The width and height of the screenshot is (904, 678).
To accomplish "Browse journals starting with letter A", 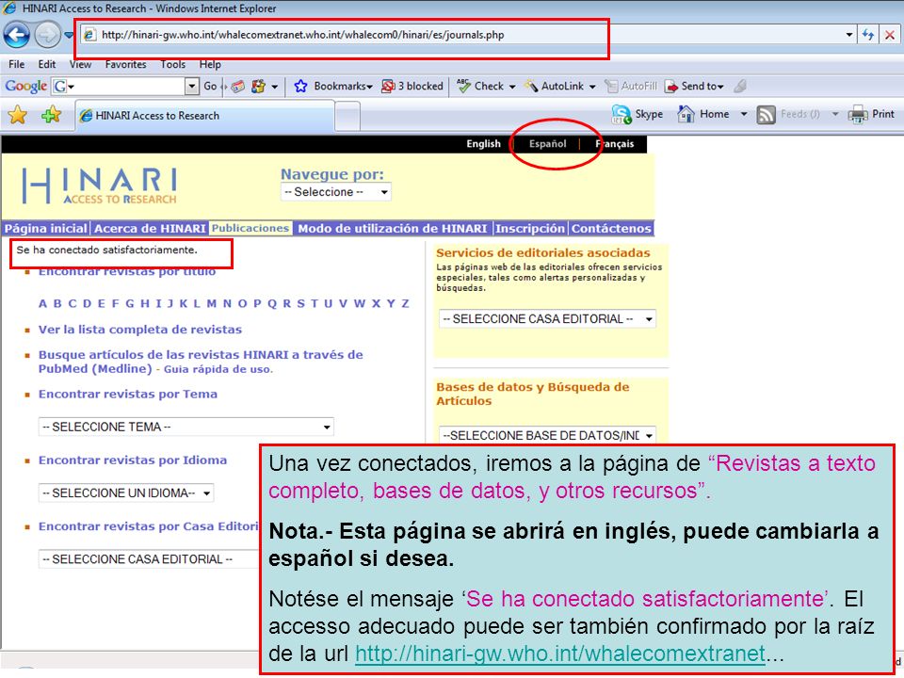I will pyautogui.click(x=42, y=304).
